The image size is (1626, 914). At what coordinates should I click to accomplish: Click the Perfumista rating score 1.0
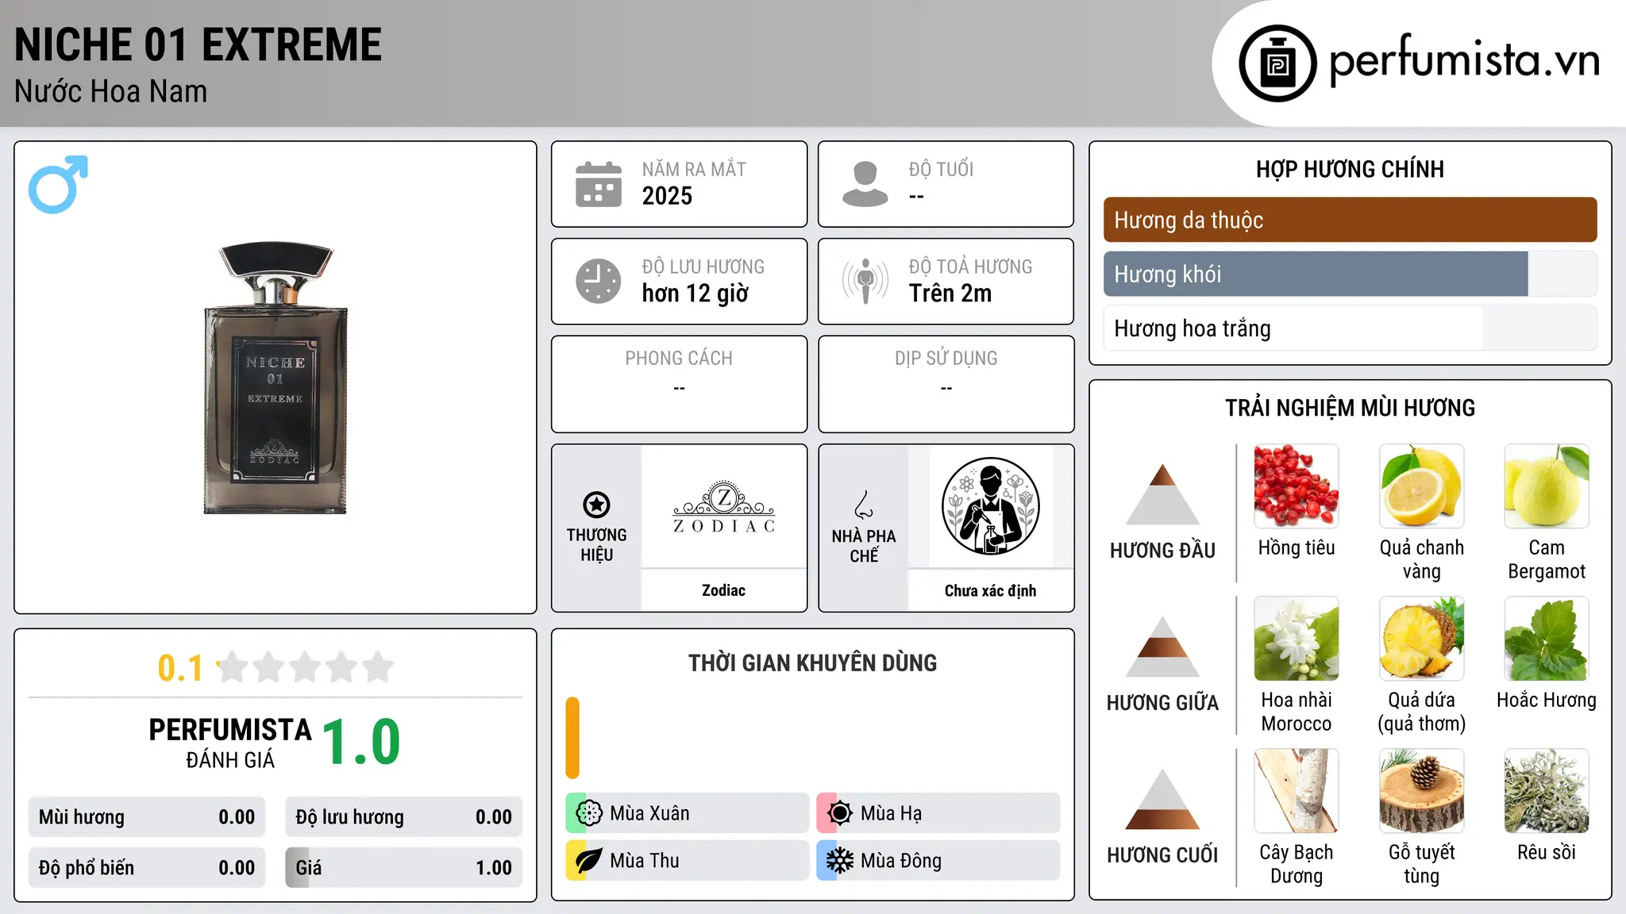[x=361, y=742]
